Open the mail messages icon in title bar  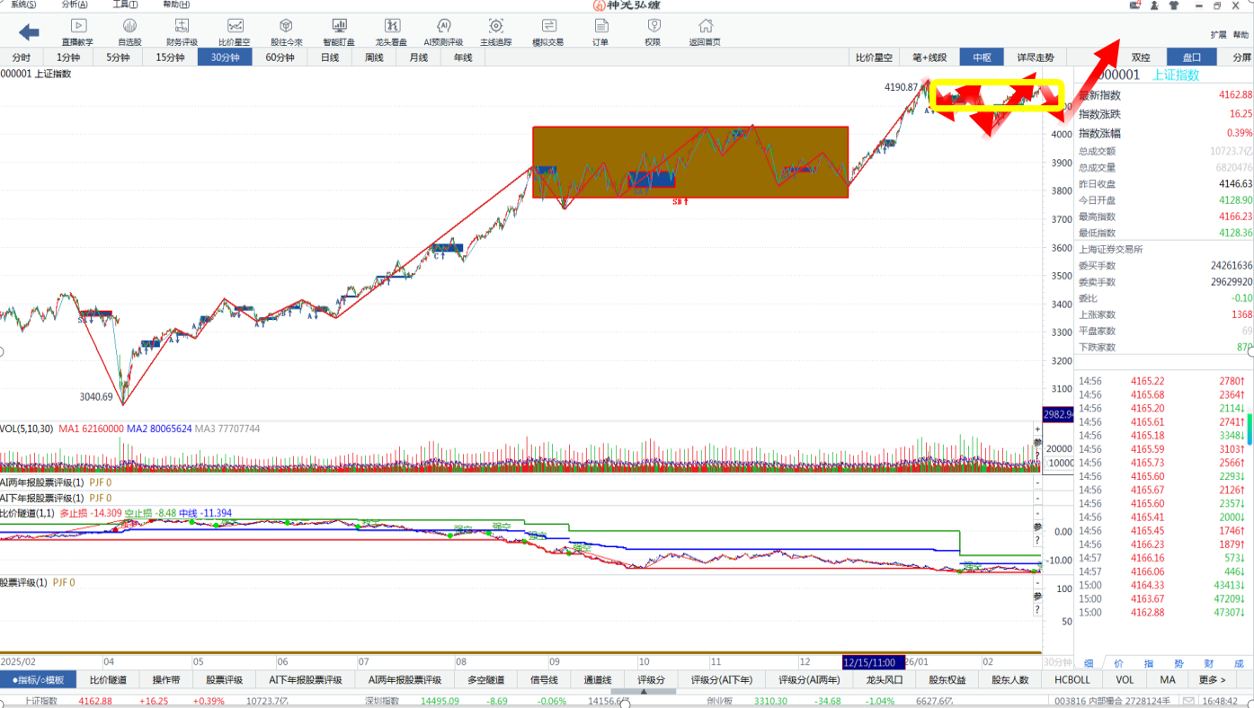1135,5
